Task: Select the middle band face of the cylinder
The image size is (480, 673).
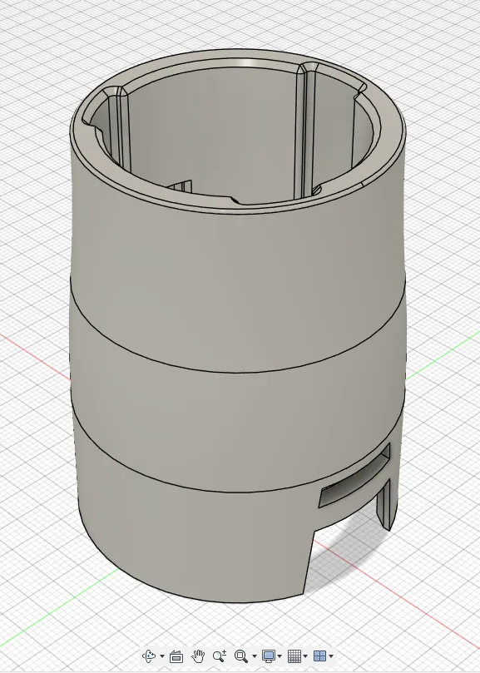Action: click(x=236, y=412)
